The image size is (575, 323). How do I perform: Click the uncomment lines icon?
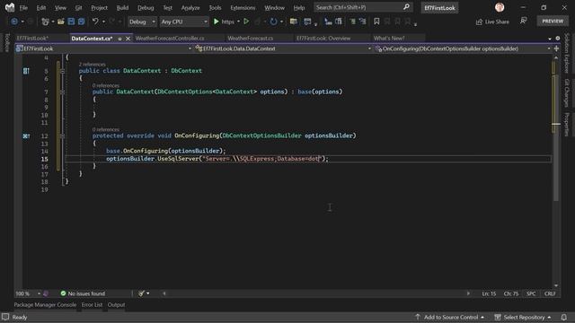coord(363,22)
